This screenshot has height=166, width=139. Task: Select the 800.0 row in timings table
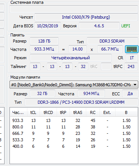[x=74, y=127]
